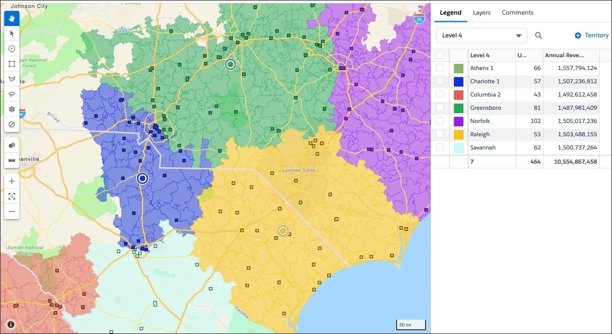This screenshot has width=612, height=334.
Task: Click the clear selection (no-entry) tool
Action: (x=12, y=124)
